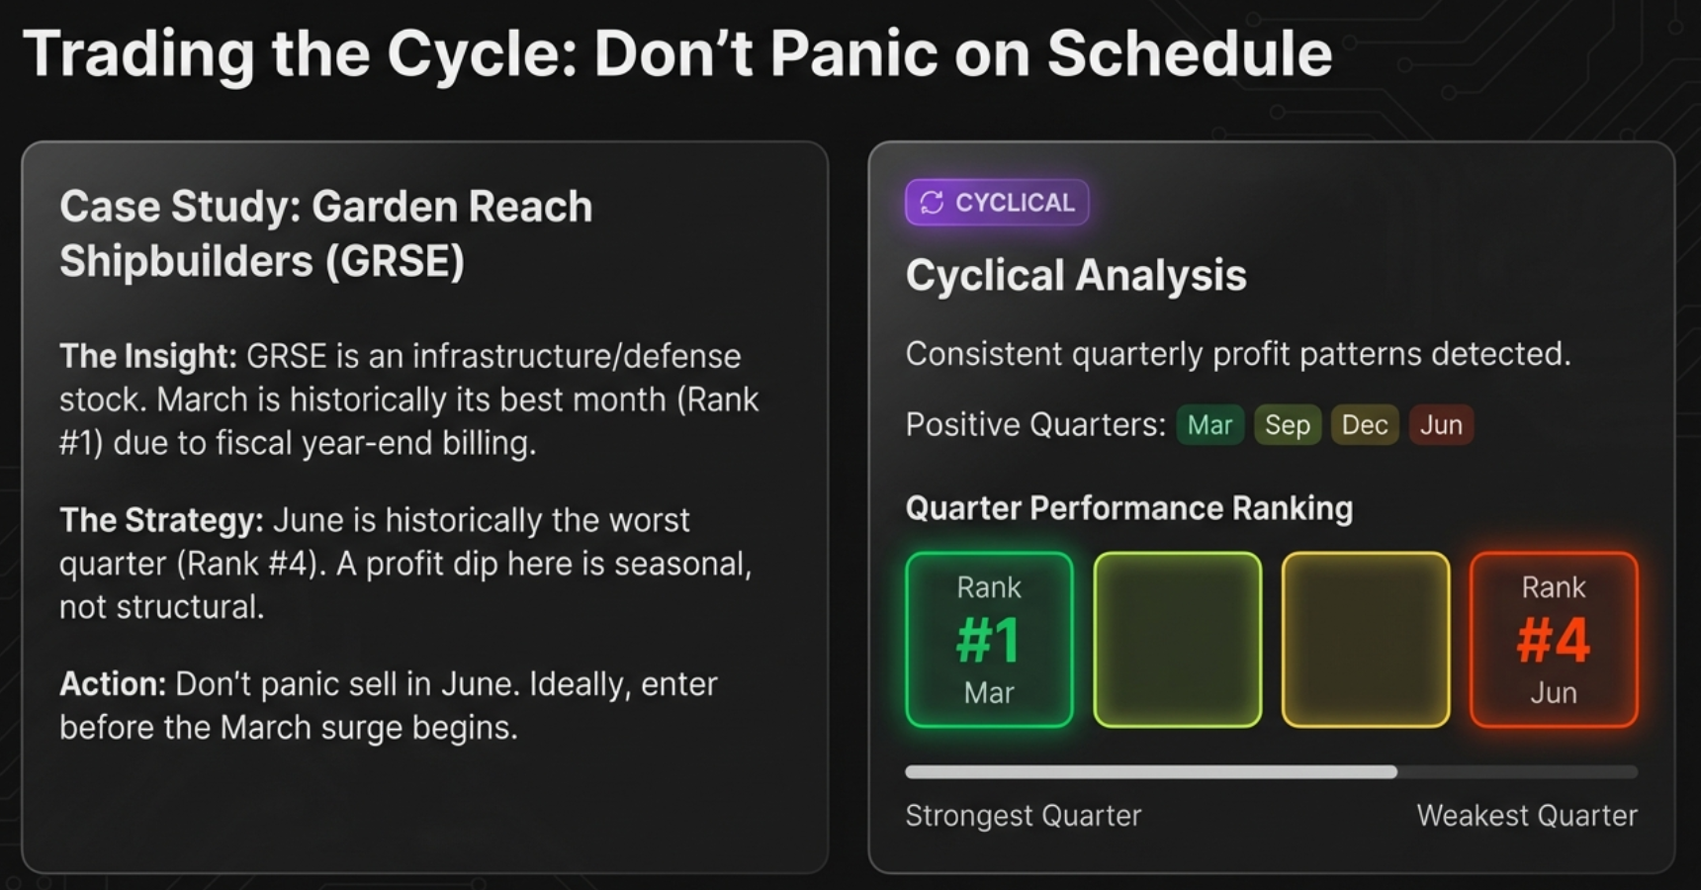1701x890 pixels.
Task: Click the Rank #1 Mar card
Action: 989,640
